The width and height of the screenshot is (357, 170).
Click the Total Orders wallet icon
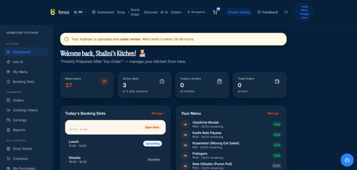click(277, 81)
